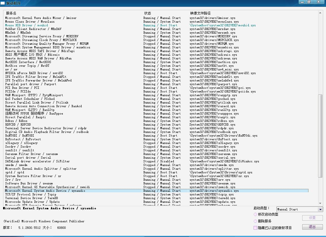The height and width of the screenshot is (237, 326).
Task: Select Software Bus Driver / swenum row
Action: pyautogui.click(x=156, y=184)
